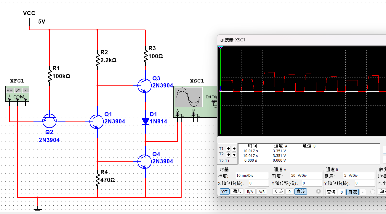Click channel B round indicator radio

pyautogui.click(x=373, y=192)
